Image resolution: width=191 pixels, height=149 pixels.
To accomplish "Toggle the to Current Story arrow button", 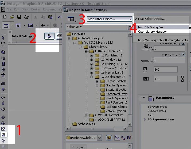I will 183,43.
